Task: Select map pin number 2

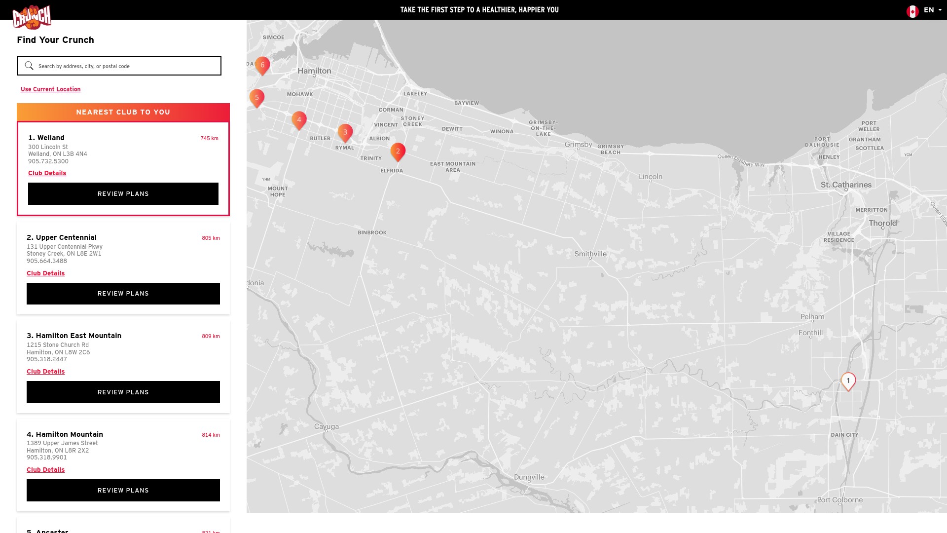Action: coord(398,152)
